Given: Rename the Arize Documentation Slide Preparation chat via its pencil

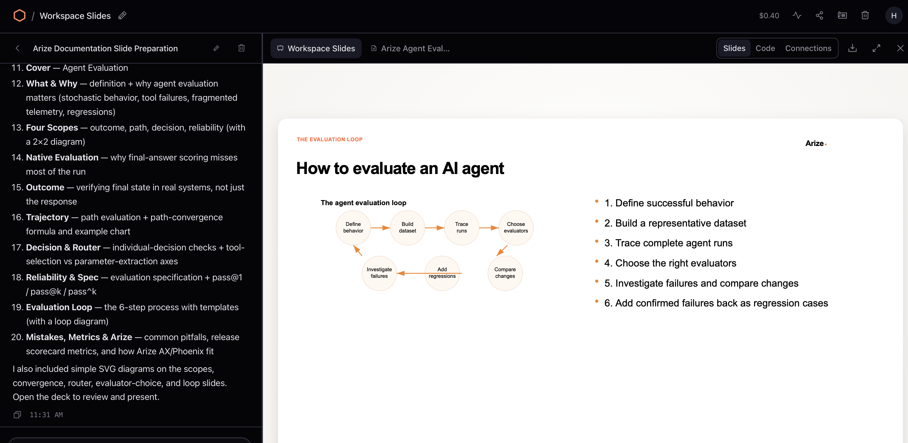Looking at the screenshot, I should point(216,48).
